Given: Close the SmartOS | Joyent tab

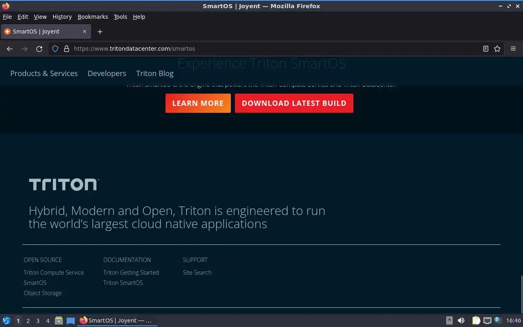Looking at the screenshot, I should (x=85, y=31).
